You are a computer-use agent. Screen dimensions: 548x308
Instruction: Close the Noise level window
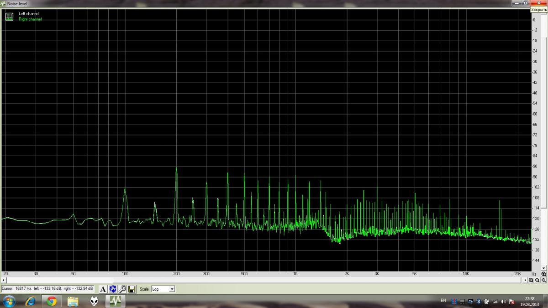point(539,3)
